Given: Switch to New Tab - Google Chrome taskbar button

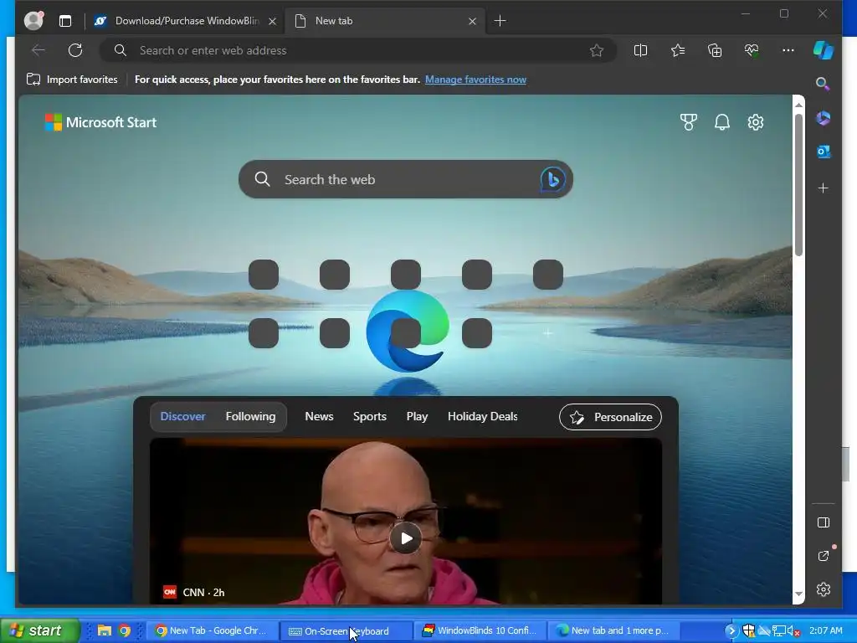Looking at the screenshot, I should pyautogui.click(x=212, y=630).
